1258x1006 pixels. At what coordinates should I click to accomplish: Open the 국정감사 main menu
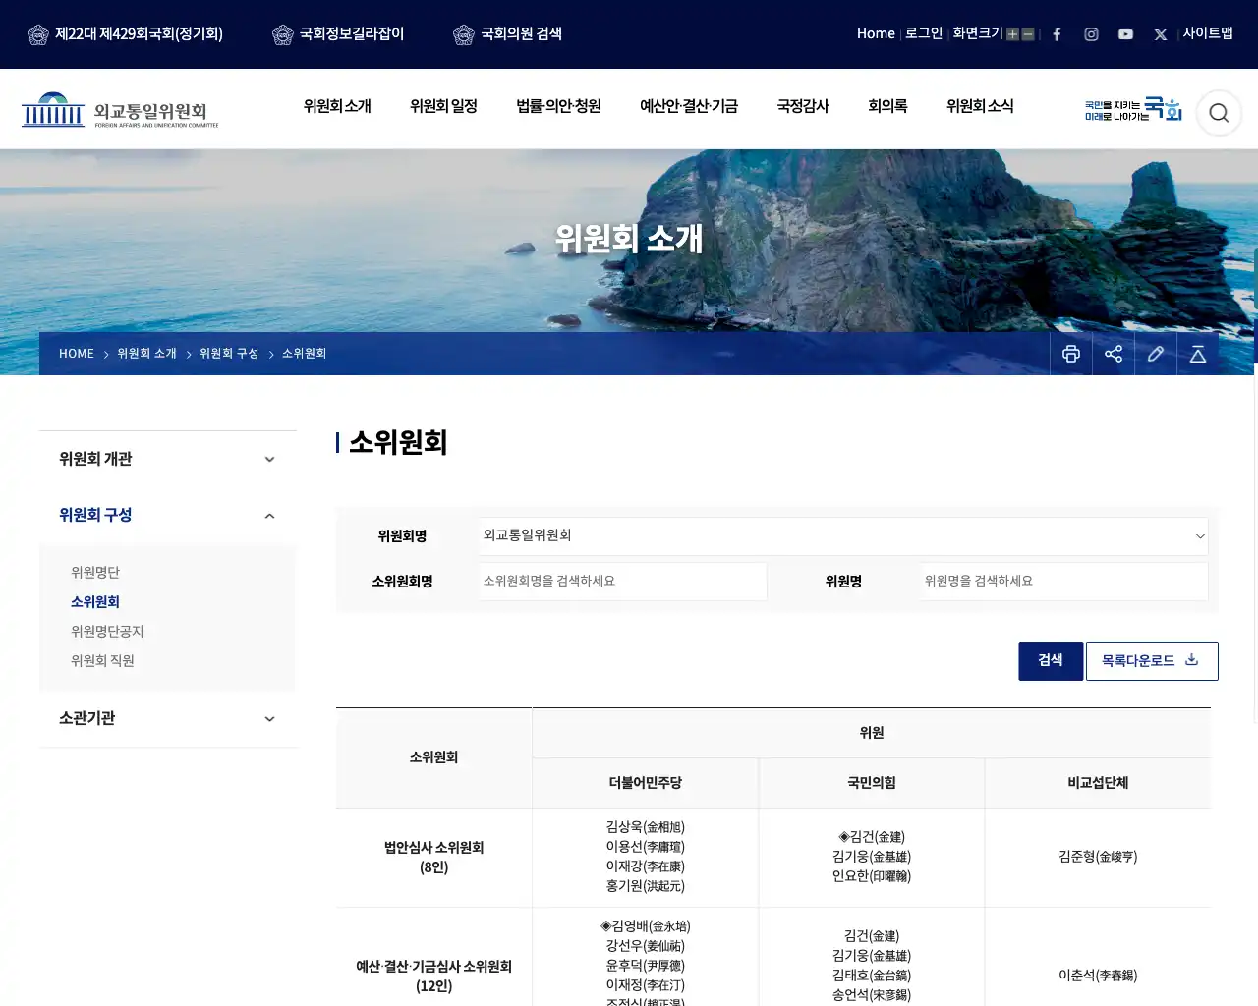803,106
